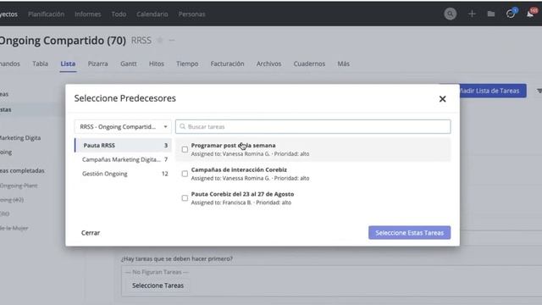Click the RRSS project label
The height and width of the screenshot is (305, 542).
141,41
